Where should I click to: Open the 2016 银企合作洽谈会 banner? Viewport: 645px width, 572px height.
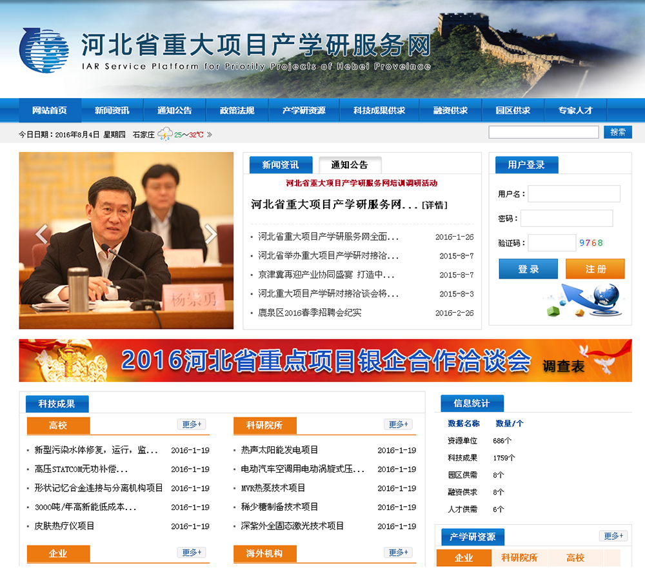coord(325,361)
